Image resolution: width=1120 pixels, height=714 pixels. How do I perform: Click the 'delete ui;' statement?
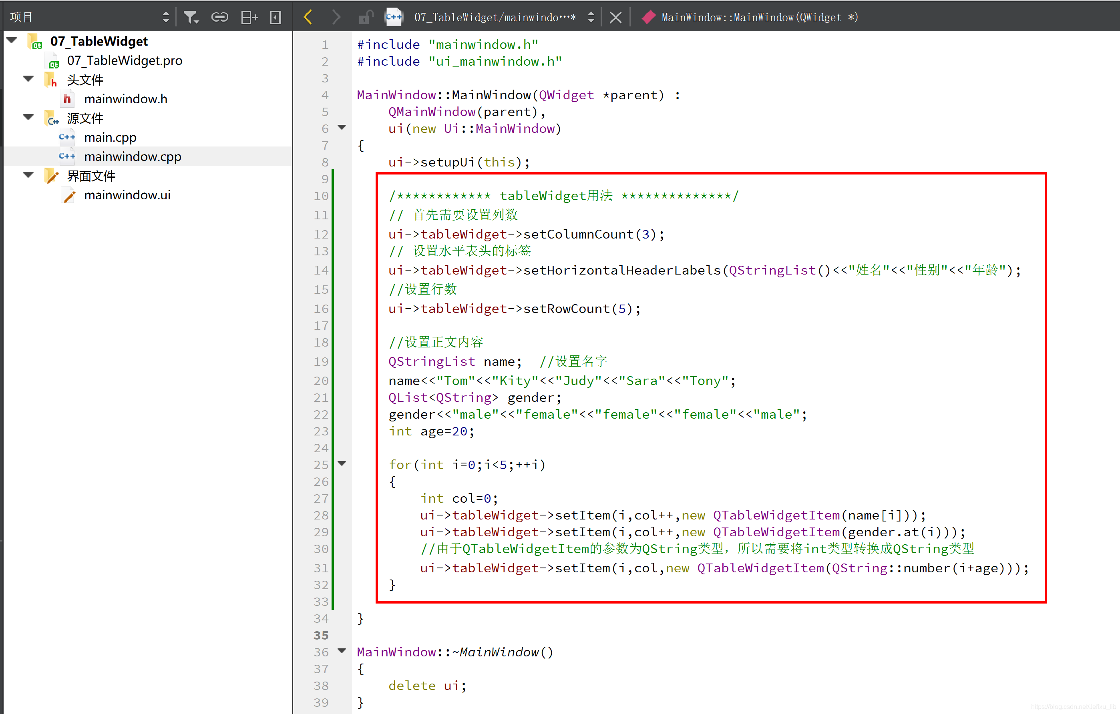[427, 686]
